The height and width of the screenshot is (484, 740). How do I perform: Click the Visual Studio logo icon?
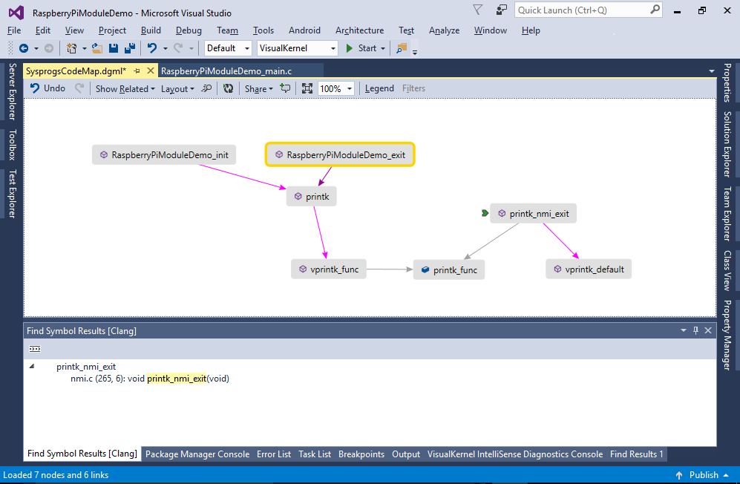(16, 13)
